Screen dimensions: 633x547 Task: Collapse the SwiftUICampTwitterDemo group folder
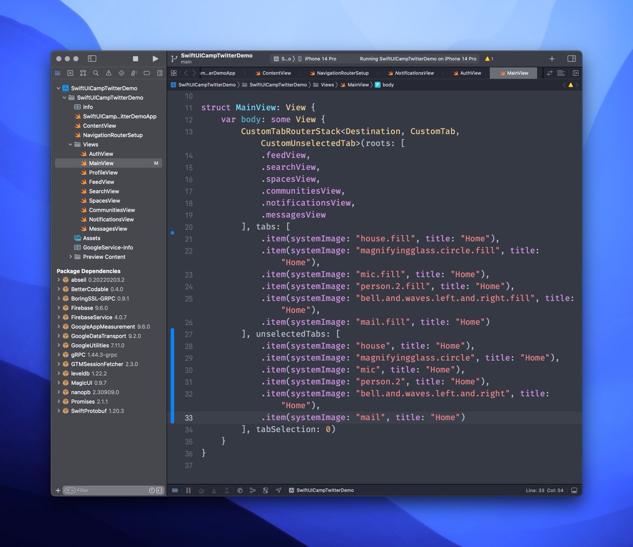(x=64, y=98)
